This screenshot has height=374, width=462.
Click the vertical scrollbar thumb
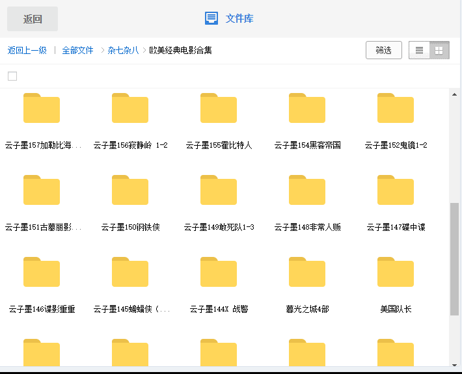coord(455,258)
